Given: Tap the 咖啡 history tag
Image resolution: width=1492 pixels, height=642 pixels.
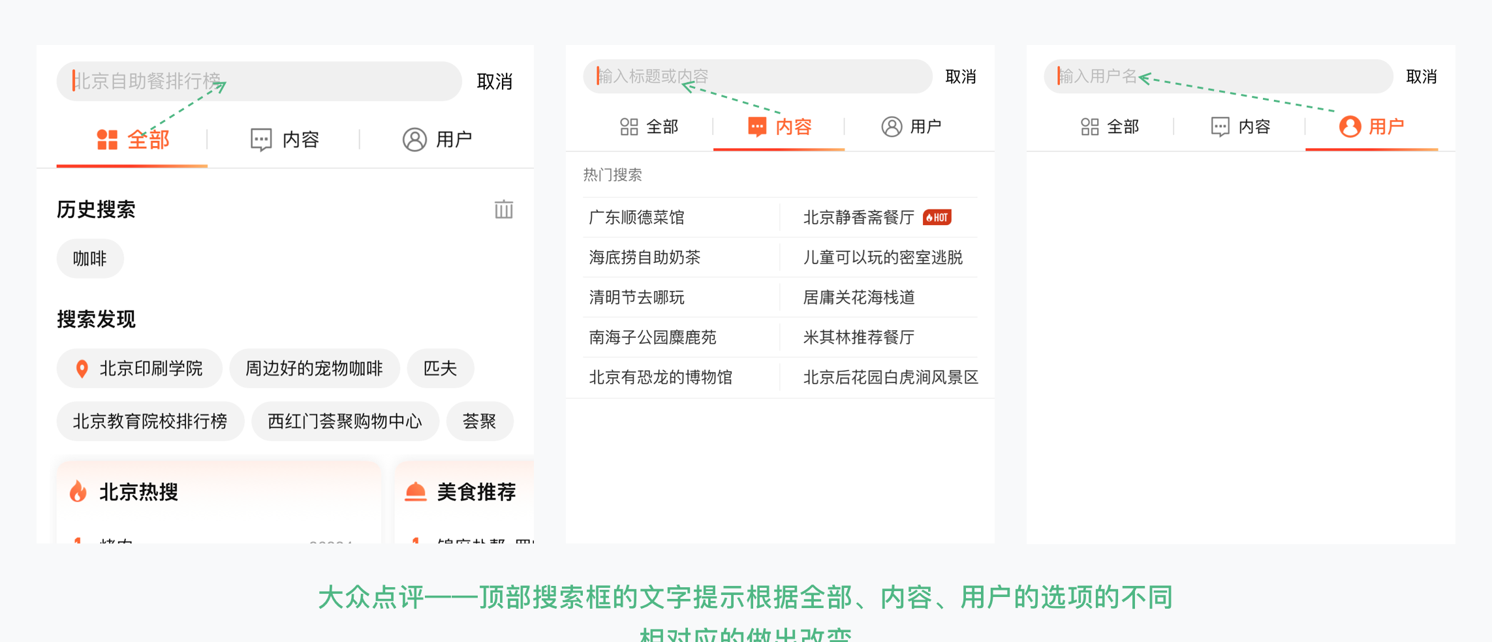Looking at the screenshot, I should [x=90, y=259].
